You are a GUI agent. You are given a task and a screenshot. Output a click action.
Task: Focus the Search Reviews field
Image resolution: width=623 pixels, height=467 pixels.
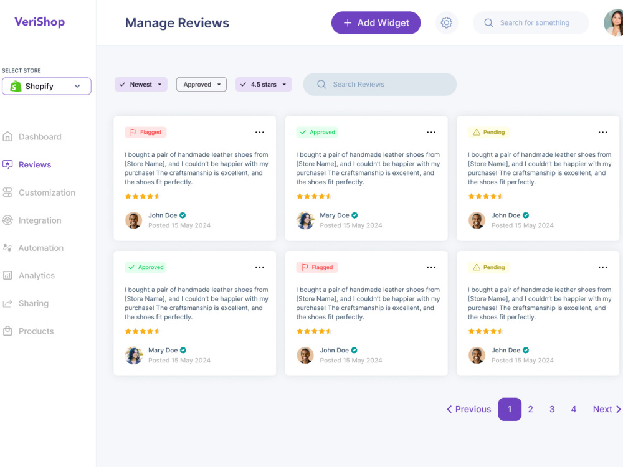click(x=380, y=84)
